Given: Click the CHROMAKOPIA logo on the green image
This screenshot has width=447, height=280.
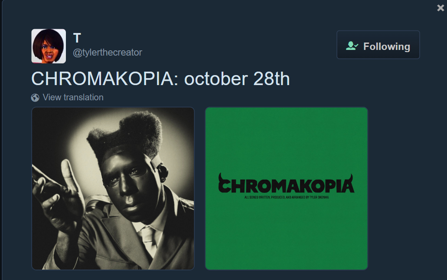Looking at the screenshot, I should [286, 184].
